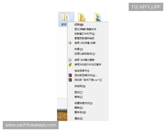Click the 360 force delete shredder icon
Image resolution: width=166 pixels, height=132 pixels.
point(70,60)
